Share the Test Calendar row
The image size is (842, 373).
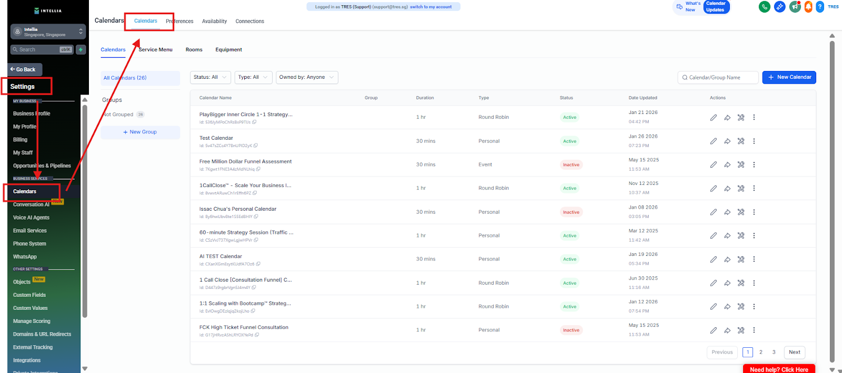(x=727, y=141)
